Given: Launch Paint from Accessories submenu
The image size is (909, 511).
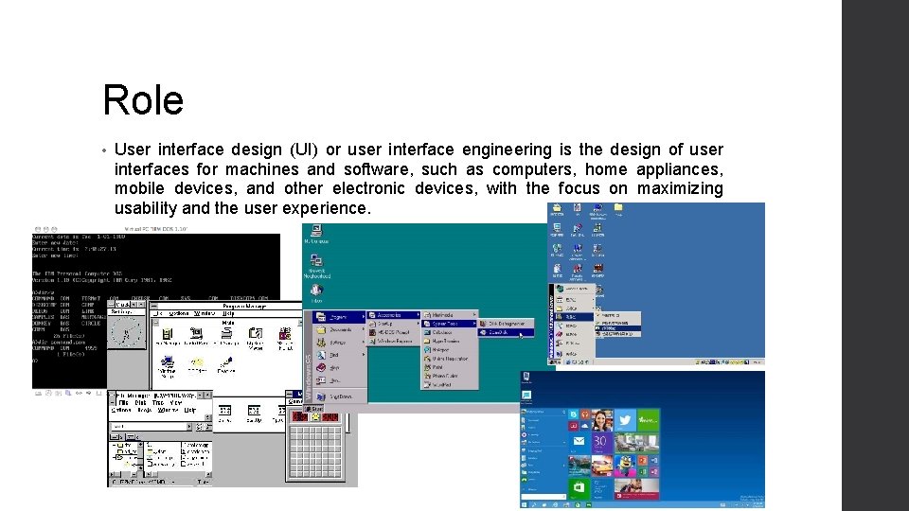Looking at the screenshot, I should pos(450,367).
